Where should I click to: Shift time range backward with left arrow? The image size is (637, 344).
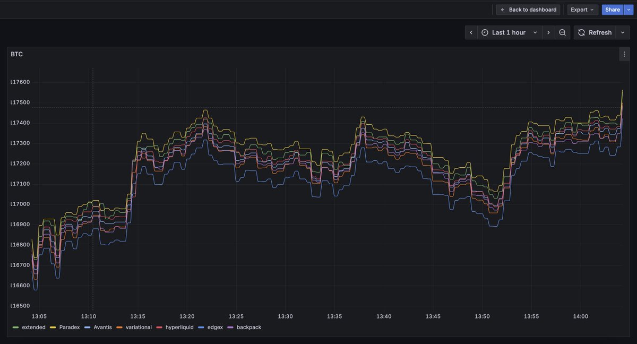(x=471, y=32)
